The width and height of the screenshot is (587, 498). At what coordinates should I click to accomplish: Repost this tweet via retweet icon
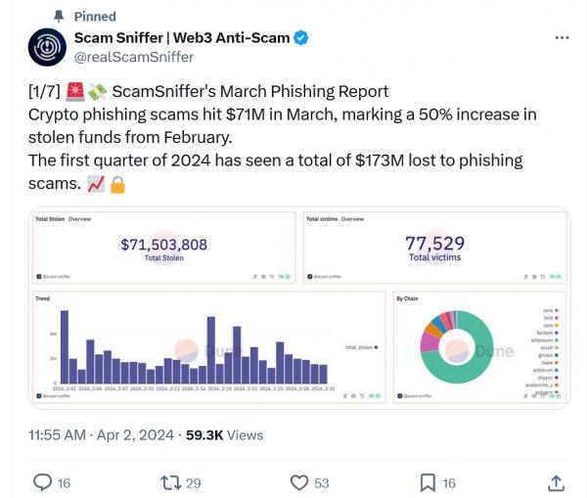(x=169, y=482)
